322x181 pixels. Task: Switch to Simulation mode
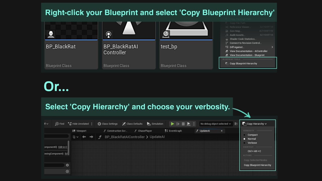pyautogui.click(x=155, y=124)
